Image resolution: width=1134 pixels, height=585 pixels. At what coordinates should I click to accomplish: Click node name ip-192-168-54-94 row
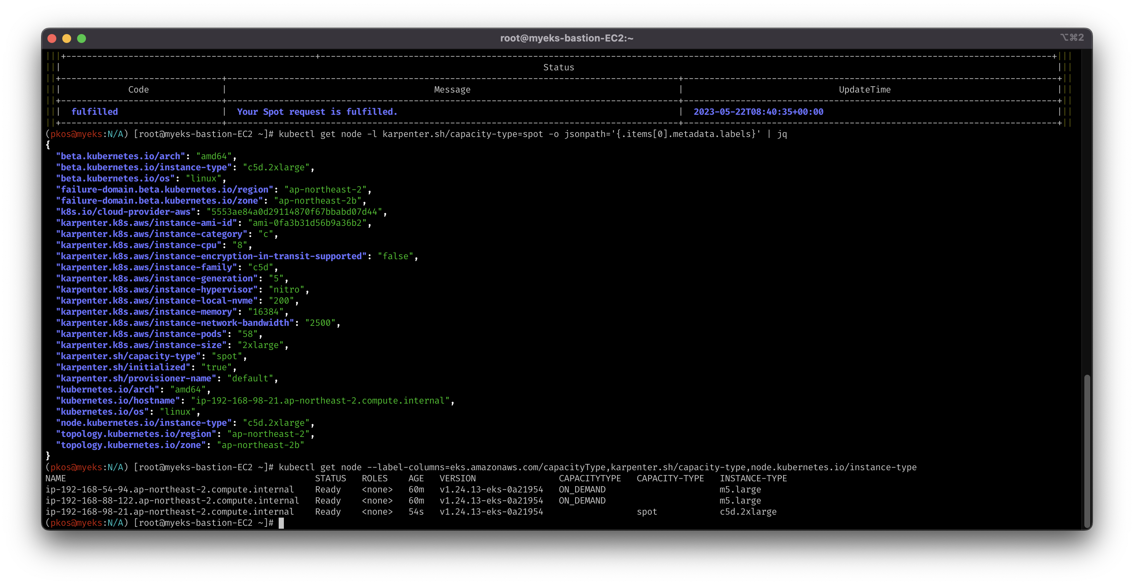coord(169,489)
